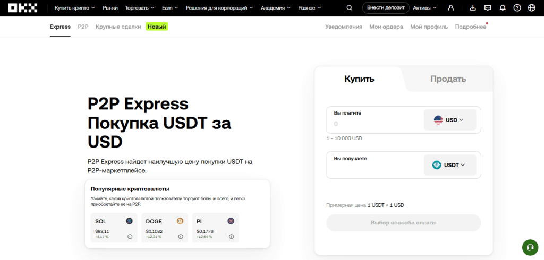This screenshot has width=544, height=260.
Task: Open the user profile icon
Action: tap(450, 8)
